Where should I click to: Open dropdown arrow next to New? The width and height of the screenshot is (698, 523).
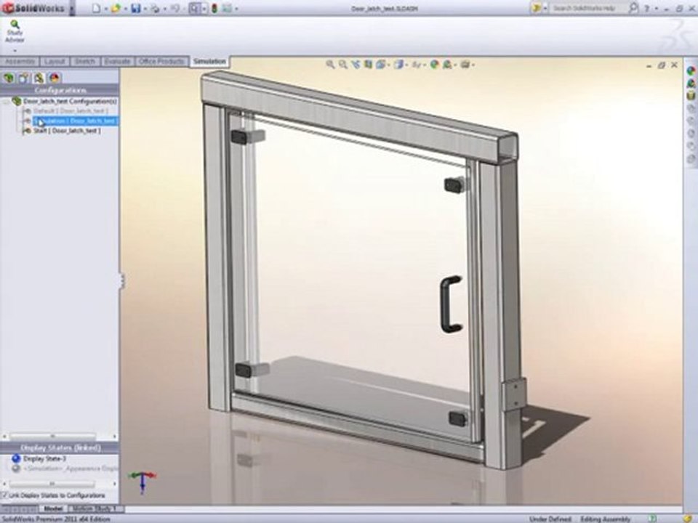tap(106, 9)
